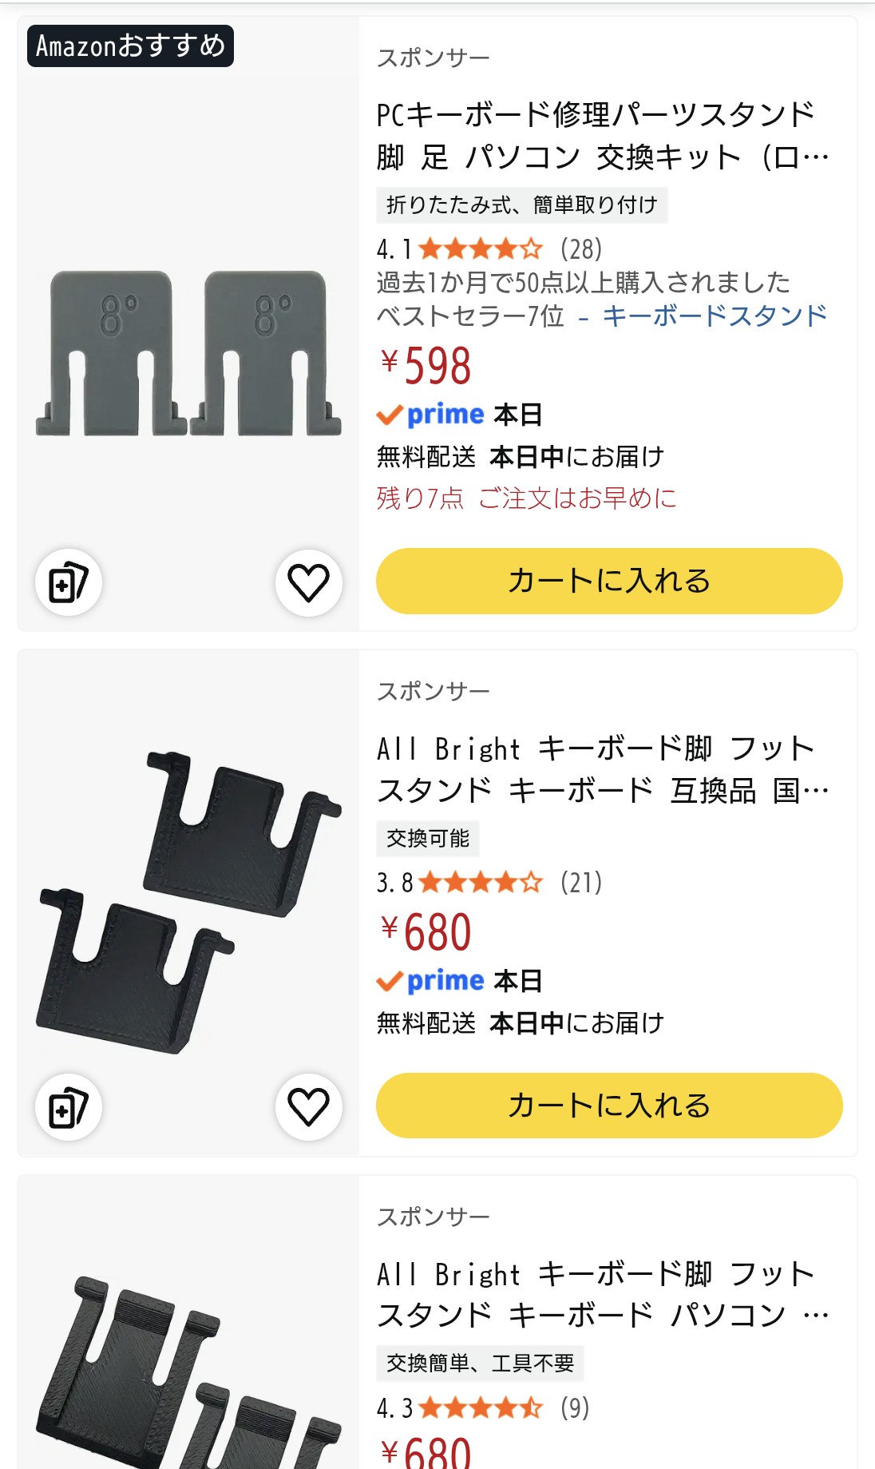Screen dimensions: 875x1469
Task: Click the (28) review count link
Action: coord(581,249)
